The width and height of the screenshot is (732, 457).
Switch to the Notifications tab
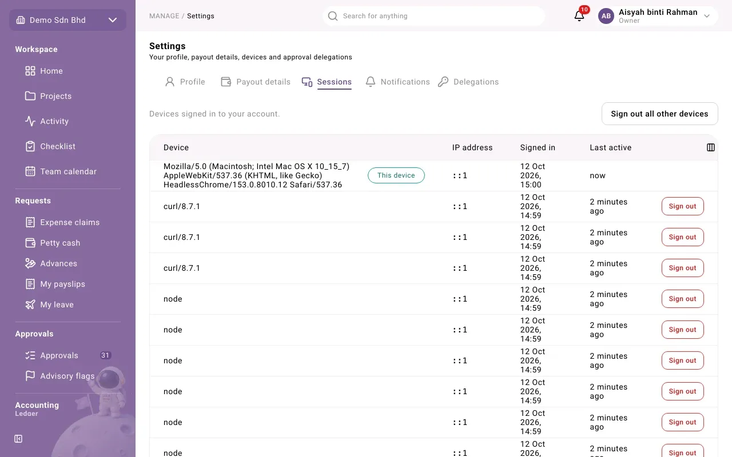pos(397,82)
